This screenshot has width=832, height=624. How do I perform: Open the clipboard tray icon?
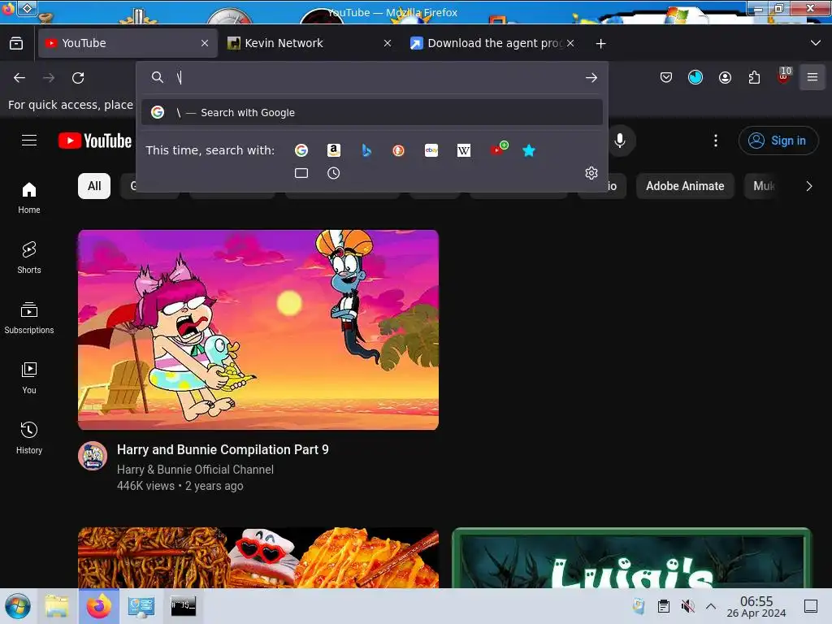pyautogui.click(x=663, y=606)
